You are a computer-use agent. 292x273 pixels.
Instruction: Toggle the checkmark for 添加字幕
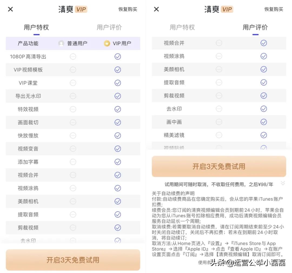tap(117, 162)
